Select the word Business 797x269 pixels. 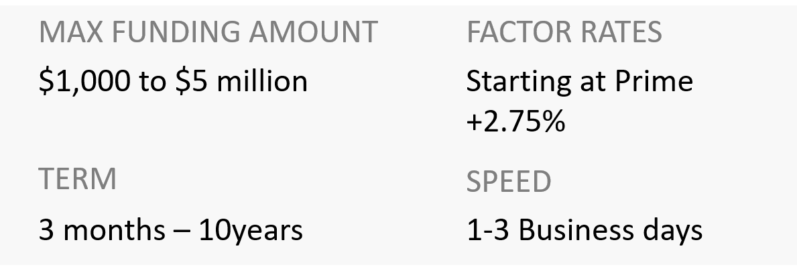coord(573,230)
